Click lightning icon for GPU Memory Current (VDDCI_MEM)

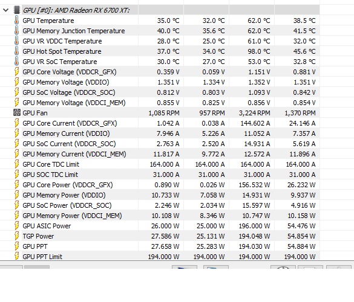coord(16,154)
